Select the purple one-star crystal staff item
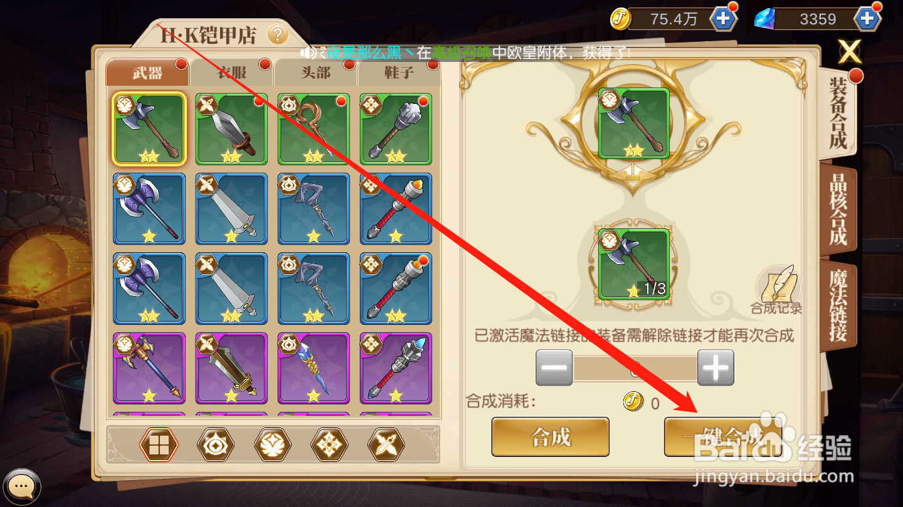 click(314, 368)
